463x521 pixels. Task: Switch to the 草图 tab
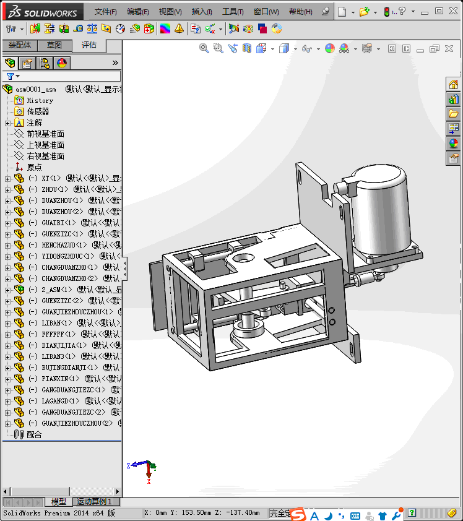click(x=54, y=45)
